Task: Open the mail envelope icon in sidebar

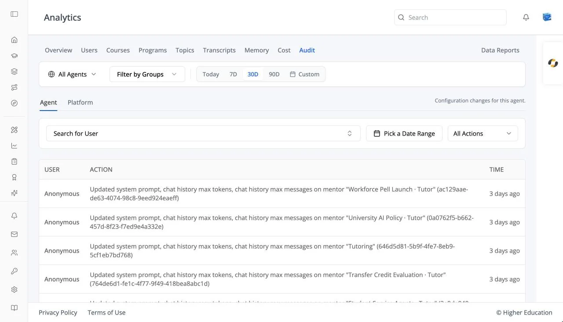Action: coord(14,234)
